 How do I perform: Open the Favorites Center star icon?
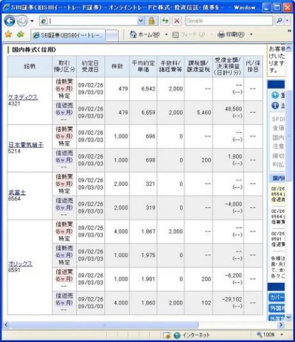click(x=8, y=34)
